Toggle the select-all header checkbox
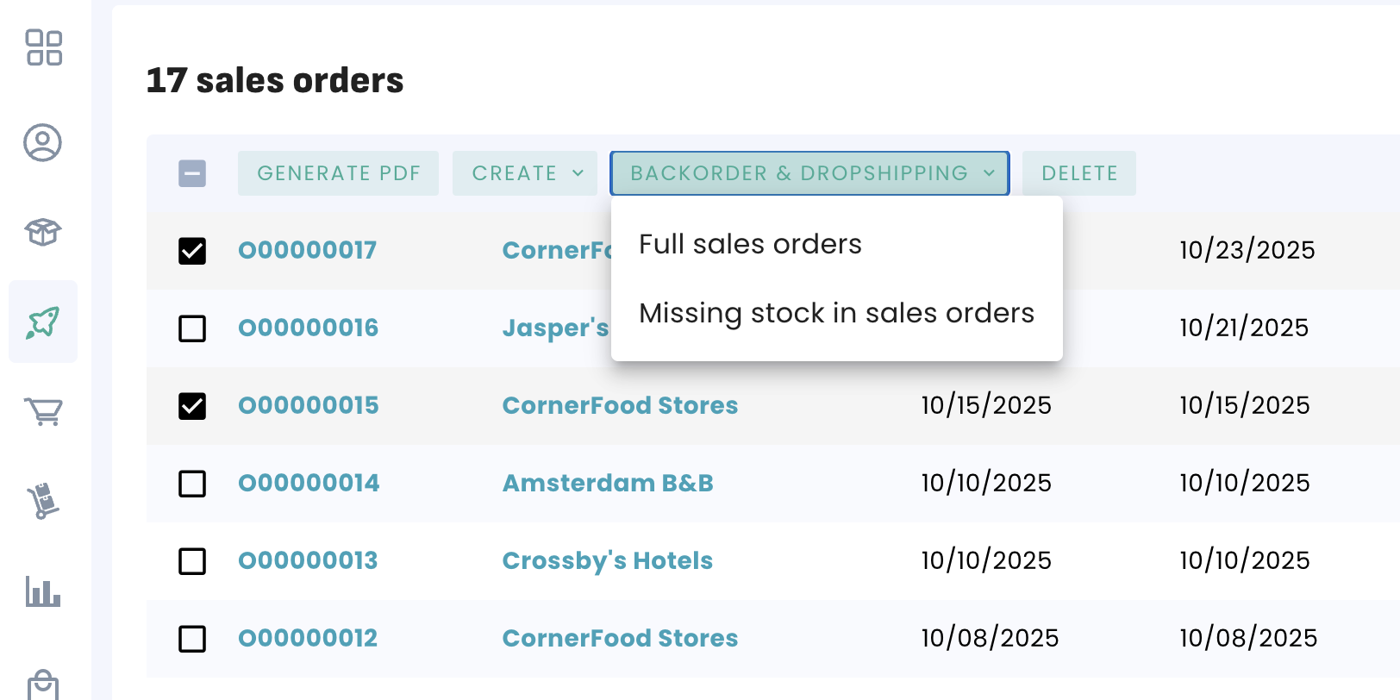Screen dimensions: 1400x700 (x=192, y=173)
